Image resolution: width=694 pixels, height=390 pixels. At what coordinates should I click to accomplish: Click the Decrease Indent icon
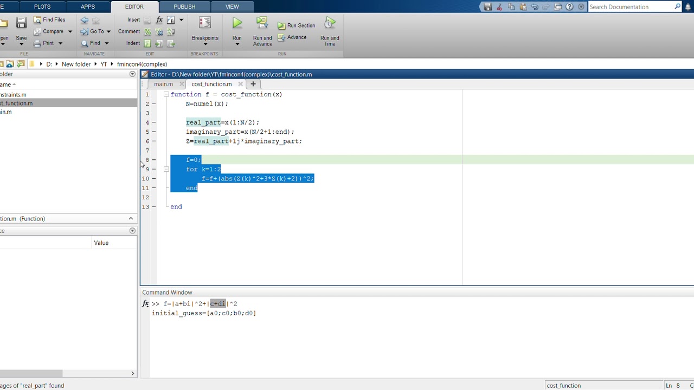tap(171, 43)
